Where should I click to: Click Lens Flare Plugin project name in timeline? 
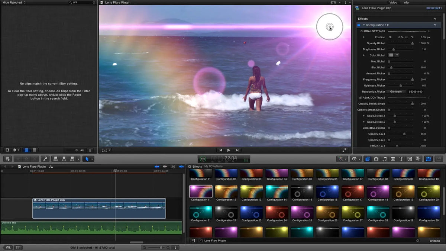coord(34,167)
